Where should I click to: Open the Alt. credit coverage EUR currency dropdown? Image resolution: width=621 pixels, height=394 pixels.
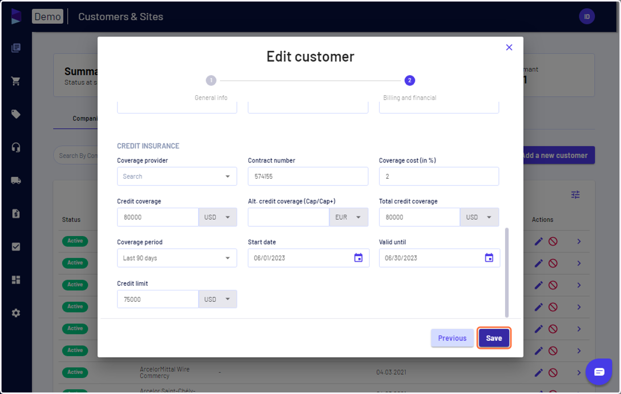pos(349,217)
